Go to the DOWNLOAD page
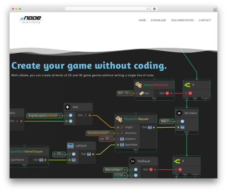 [x=158, y=20]
